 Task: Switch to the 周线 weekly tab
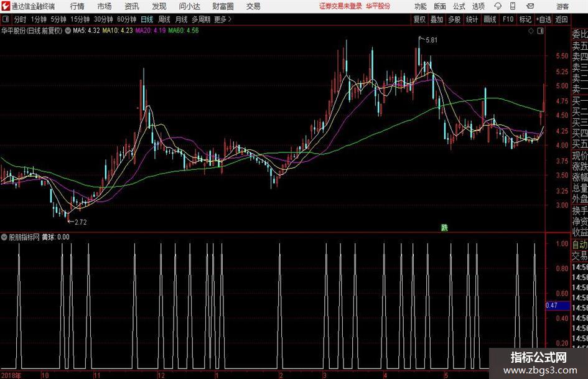tap(164, 19)
